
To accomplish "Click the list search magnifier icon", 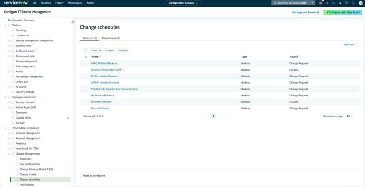I will pyautogui.click(x=86, y=51).
